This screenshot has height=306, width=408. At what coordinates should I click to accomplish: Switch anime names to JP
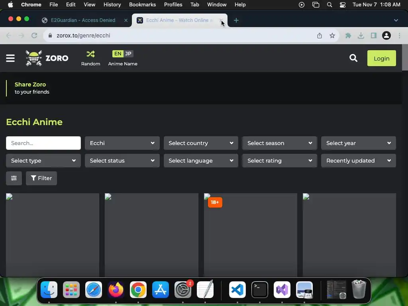click(x=128, y=54)
